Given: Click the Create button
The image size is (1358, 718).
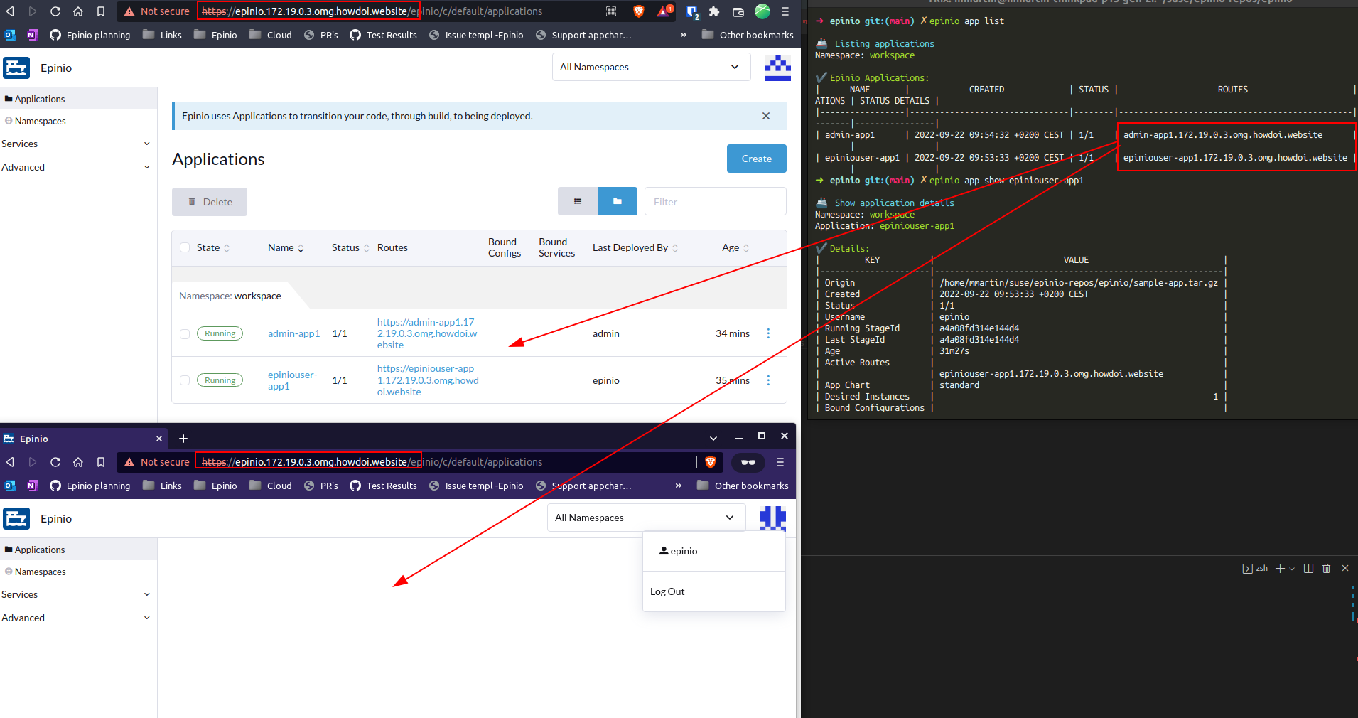Looking at the screenshot, I should tap(756, 159).
